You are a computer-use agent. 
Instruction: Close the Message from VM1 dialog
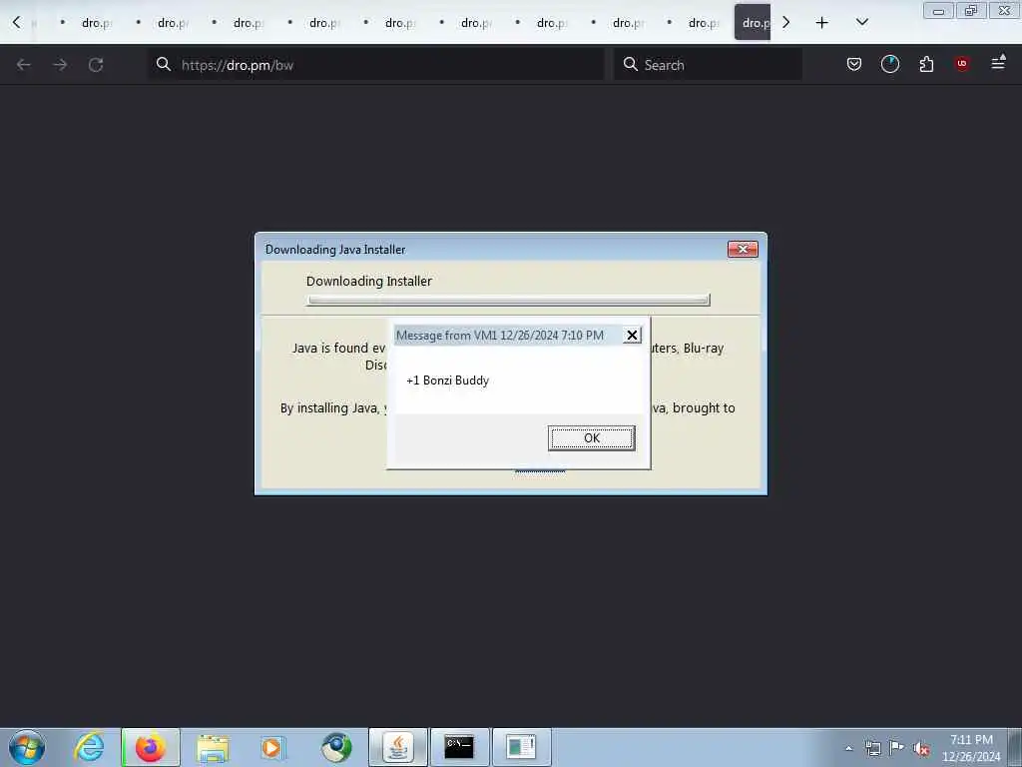632,336
